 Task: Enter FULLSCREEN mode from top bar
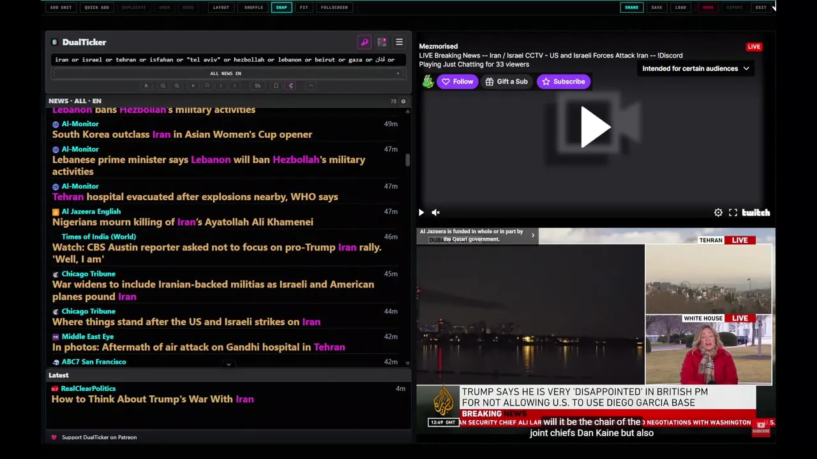[x=334, y=8]
